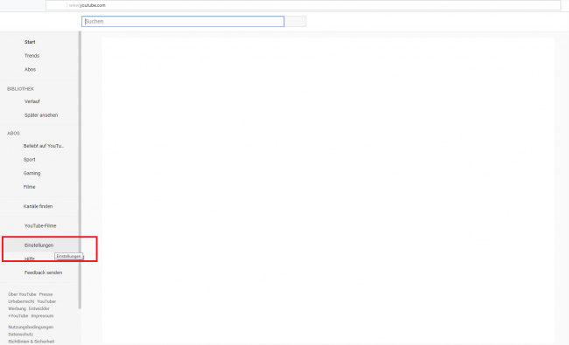Click the search button beside the Suchen field
Image resolution: width=569 pixels, height=345 pixels.
tap(295, 21)
